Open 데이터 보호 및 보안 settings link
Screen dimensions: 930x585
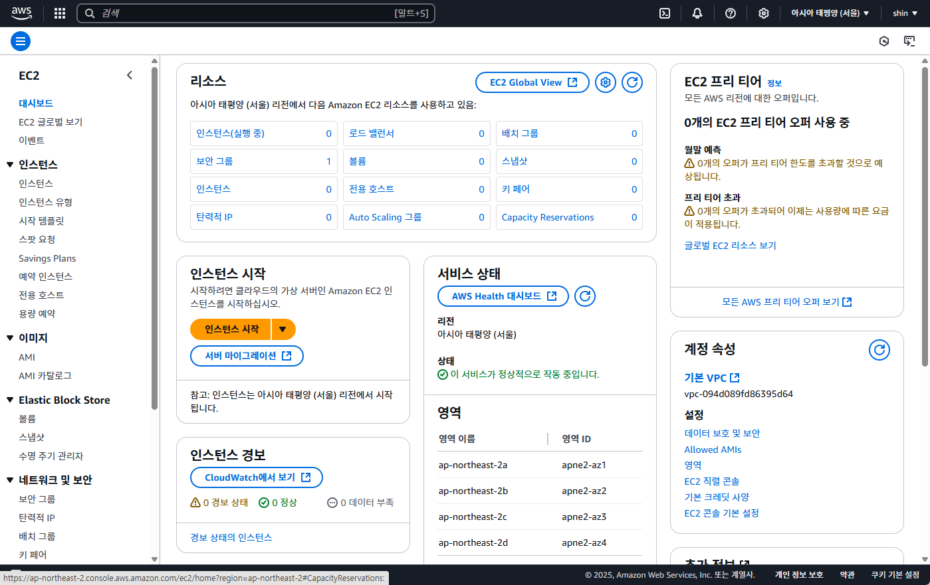point(722,434)
